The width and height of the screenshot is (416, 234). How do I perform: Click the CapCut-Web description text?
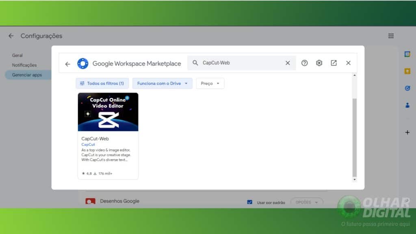[106, 155]
